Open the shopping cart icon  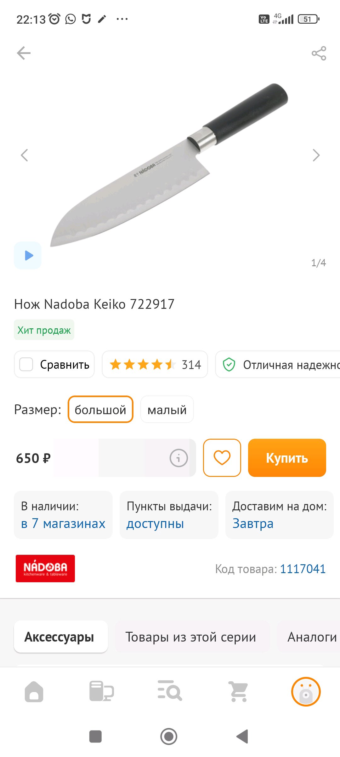tap(238, 691)
